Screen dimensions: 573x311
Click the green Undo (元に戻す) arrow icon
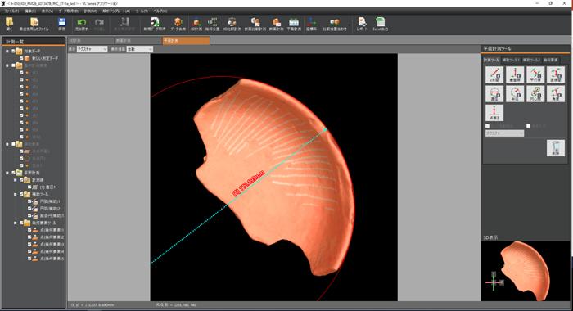[x=82, y=24]
